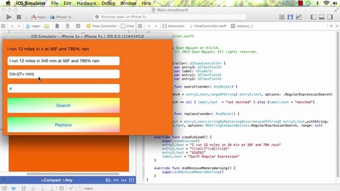Screen dimensions: 340x191
Task: Go back in assistant editor jump bar
Action: click(x=149, y=26)
